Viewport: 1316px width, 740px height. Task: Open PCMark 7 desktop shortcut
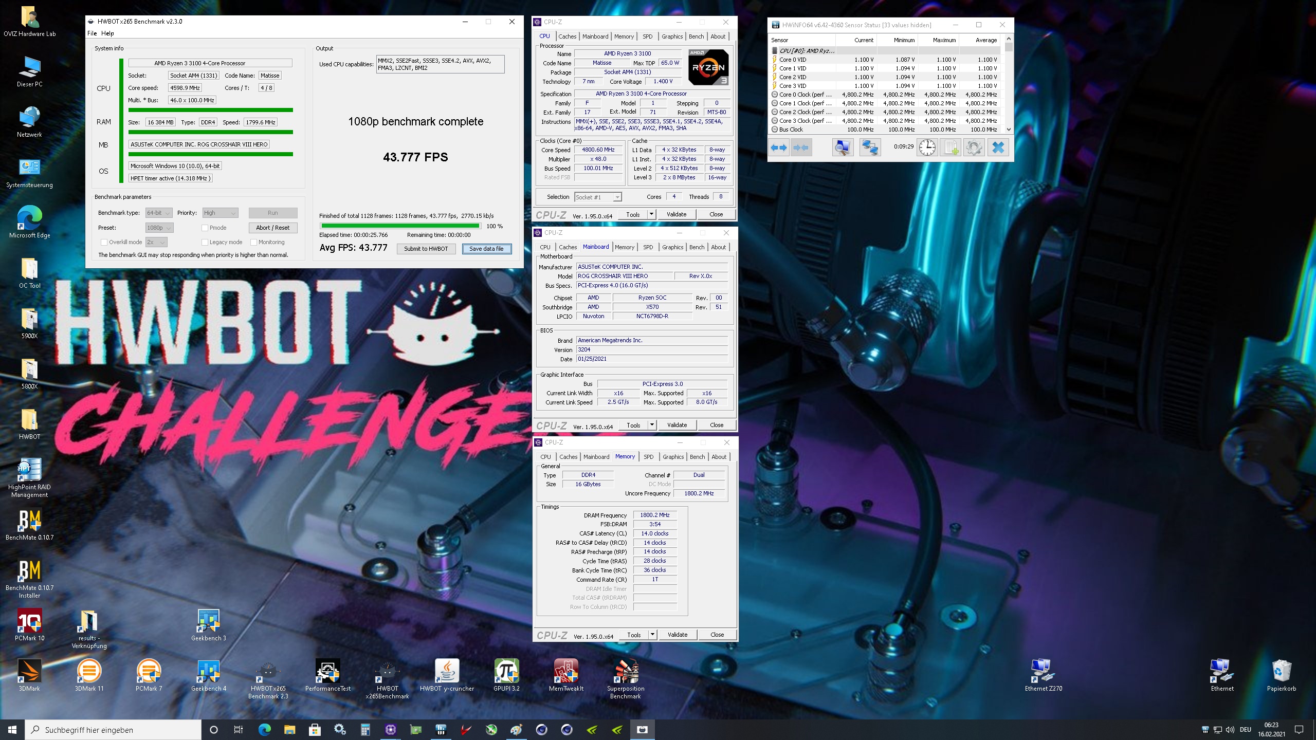tap(149, 675)
